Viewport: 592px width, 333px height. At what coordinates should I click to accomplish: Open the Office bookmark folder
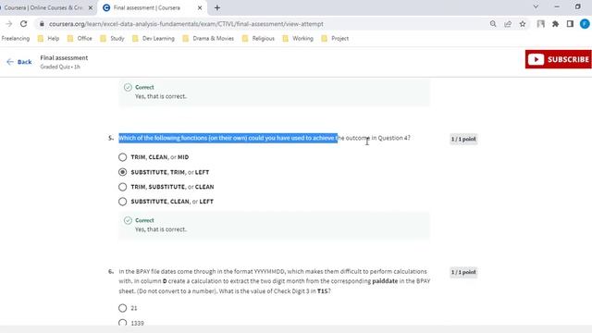coord(80,39)
